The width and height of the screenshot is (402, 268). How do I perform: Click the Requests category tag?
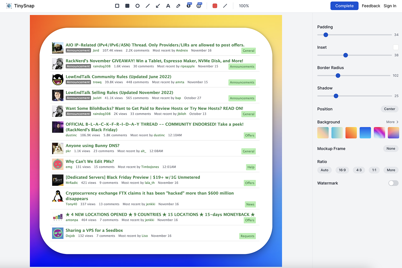[x=247, y=236]
